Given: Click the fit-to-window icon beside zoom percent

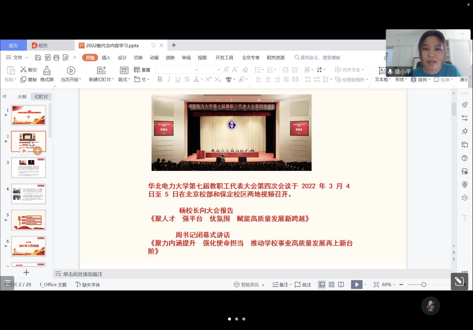Looking at the screenshot, I should 376,285.
